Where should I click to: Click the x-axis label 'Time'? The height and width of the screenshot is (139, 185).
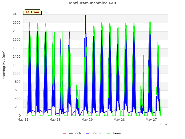tap(163, 124)
